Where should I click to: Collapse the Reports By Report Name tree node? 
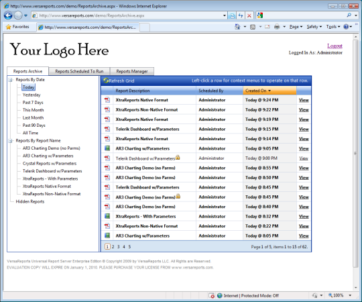[x=10, y=141]
